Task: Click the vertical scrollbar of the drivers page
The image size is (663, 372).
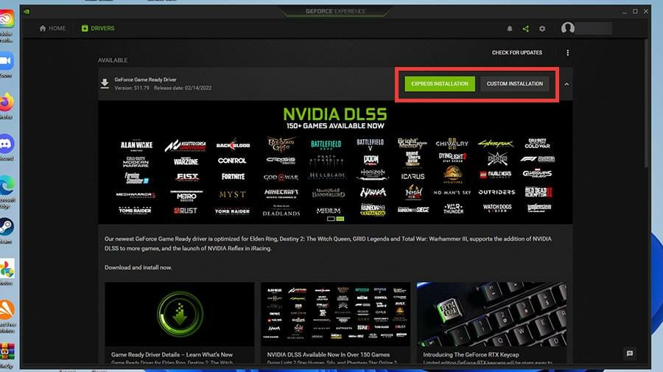Action: point(645,104)
